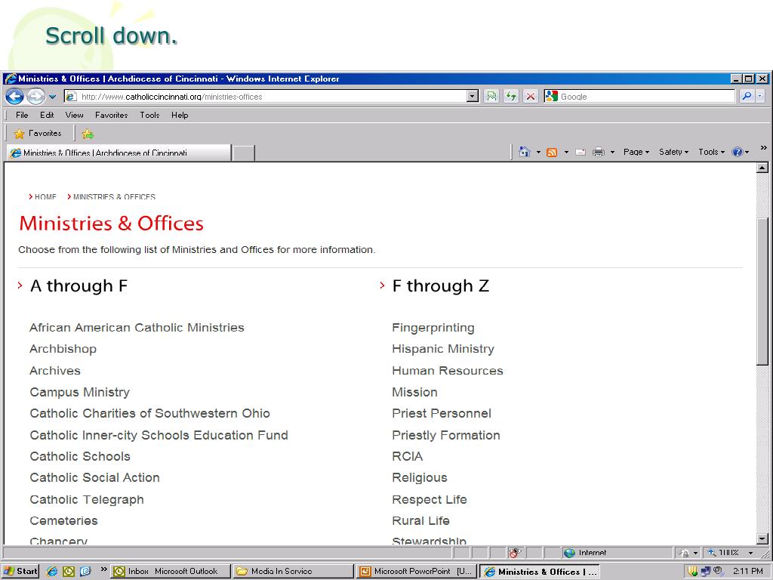
Task: Open the Hispanic Ministry link
Action: pyautogui.click(x=443, y=349)
